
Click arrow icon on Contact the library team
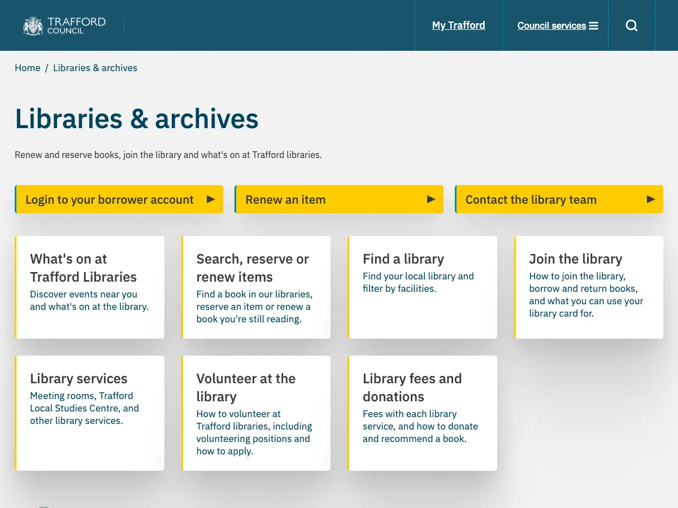pyautogui.click(x=651, y=199)
